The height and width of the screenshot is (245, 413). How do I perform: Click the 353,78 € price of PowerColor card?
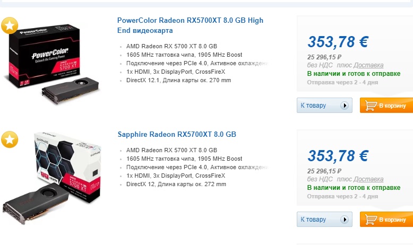[338, 42]
